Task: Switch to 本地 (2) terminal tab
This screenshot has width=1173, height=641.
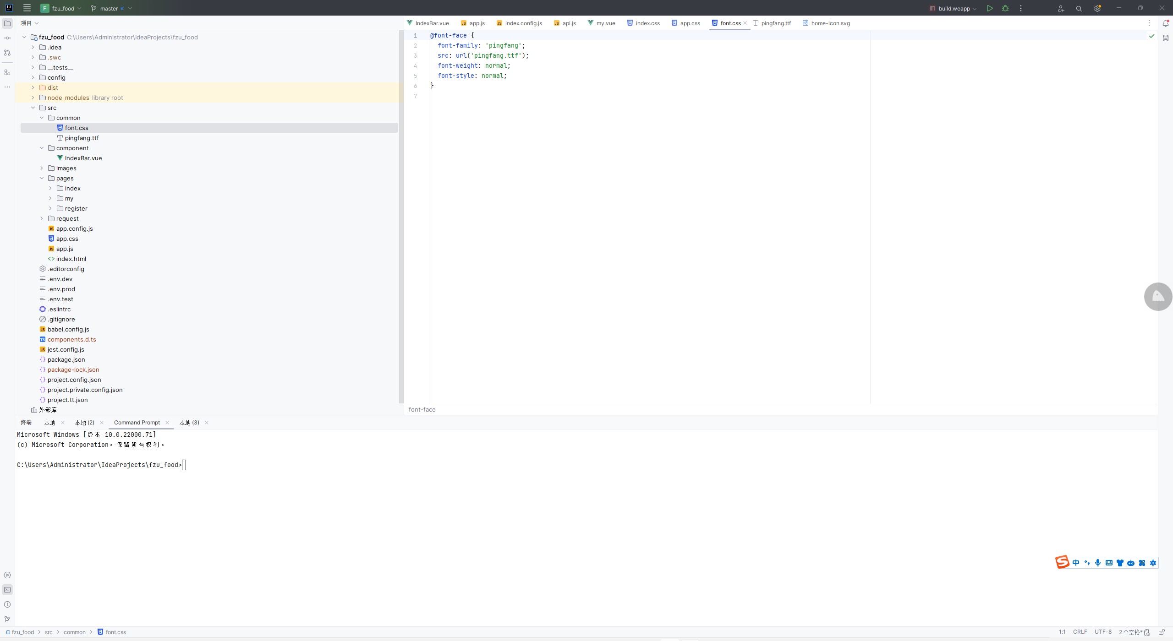Action: [x=85, y=423]
